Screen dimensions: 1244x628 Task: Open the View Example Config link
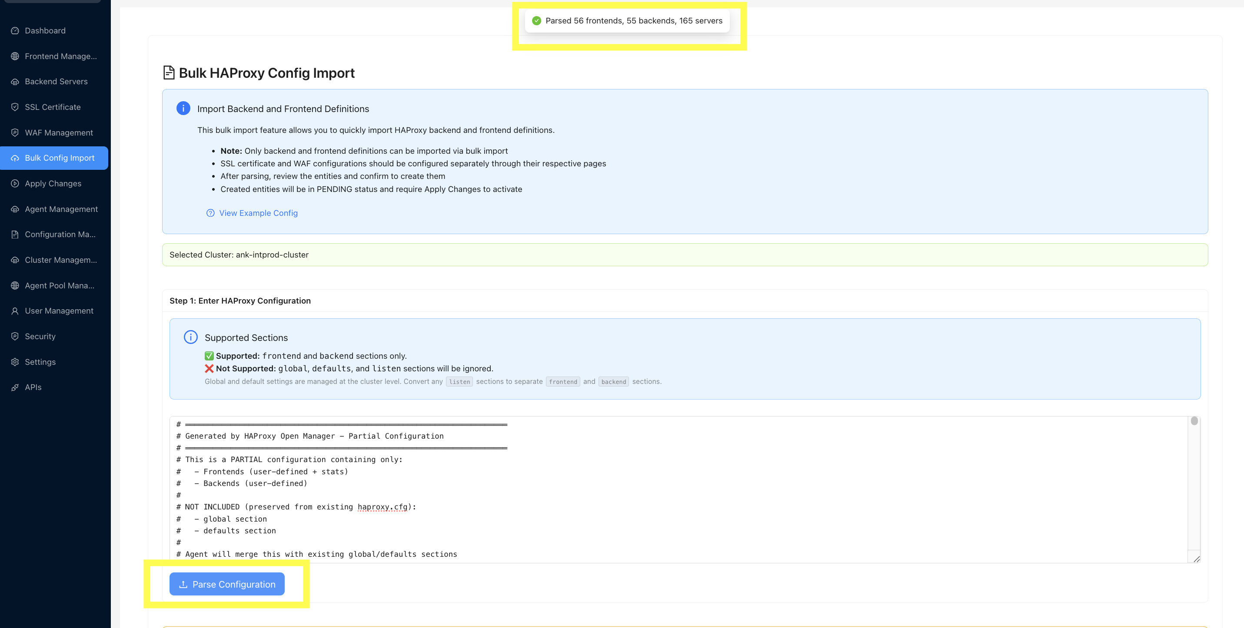click(252, 213)
